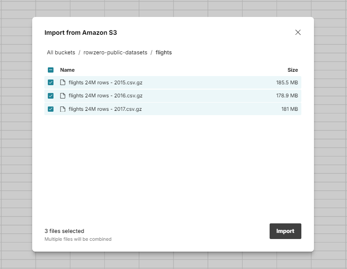This screenshot has height=269, width=347.
Task: Open the rowzero-public-datasets breadcrumb
Action: click(x=115, y=53)
